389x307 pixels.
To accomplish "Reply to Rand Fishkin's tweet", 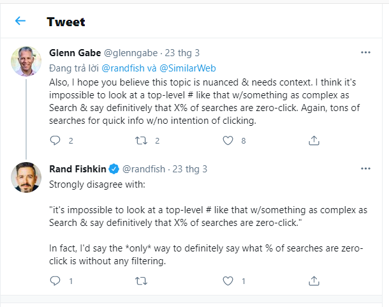I will [x=55, y=280].
